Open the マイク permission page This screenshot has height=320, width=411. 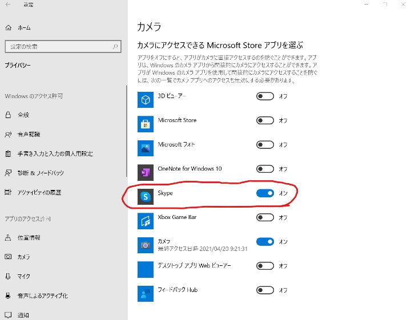23,276
